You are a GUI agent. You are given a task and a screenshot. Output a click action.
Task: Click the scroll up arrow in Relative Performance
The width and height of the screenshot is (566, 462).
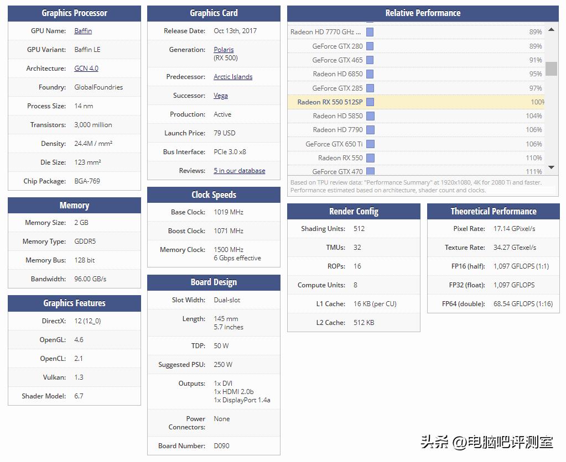point(551,30)
